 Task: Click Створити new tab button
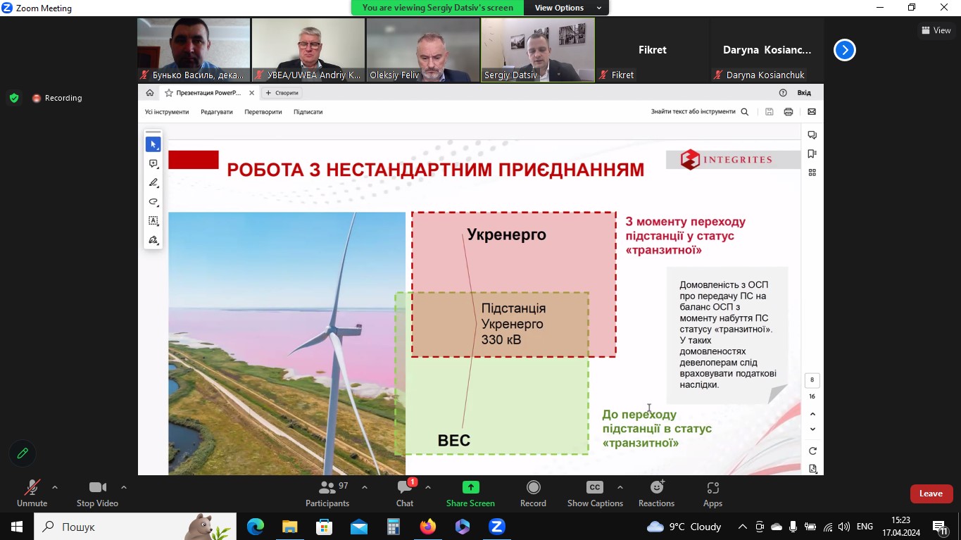pyautogui.click(x=282, y=93)
